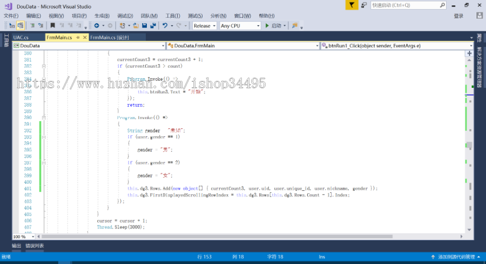
Task: Open the 编辑(E) menu
Action: tap(33, 16)
